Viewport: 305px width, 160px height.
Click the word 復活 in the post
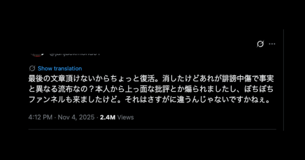[147, 79]
